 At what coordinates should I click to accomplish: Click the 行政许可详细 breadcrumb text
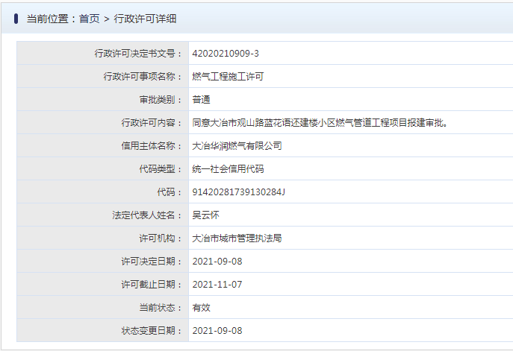pos(145,19)
